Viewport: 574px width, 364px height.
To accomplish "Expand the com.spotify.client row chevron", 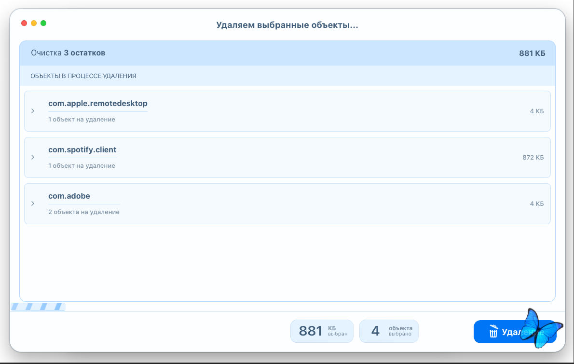I will 33,157.
